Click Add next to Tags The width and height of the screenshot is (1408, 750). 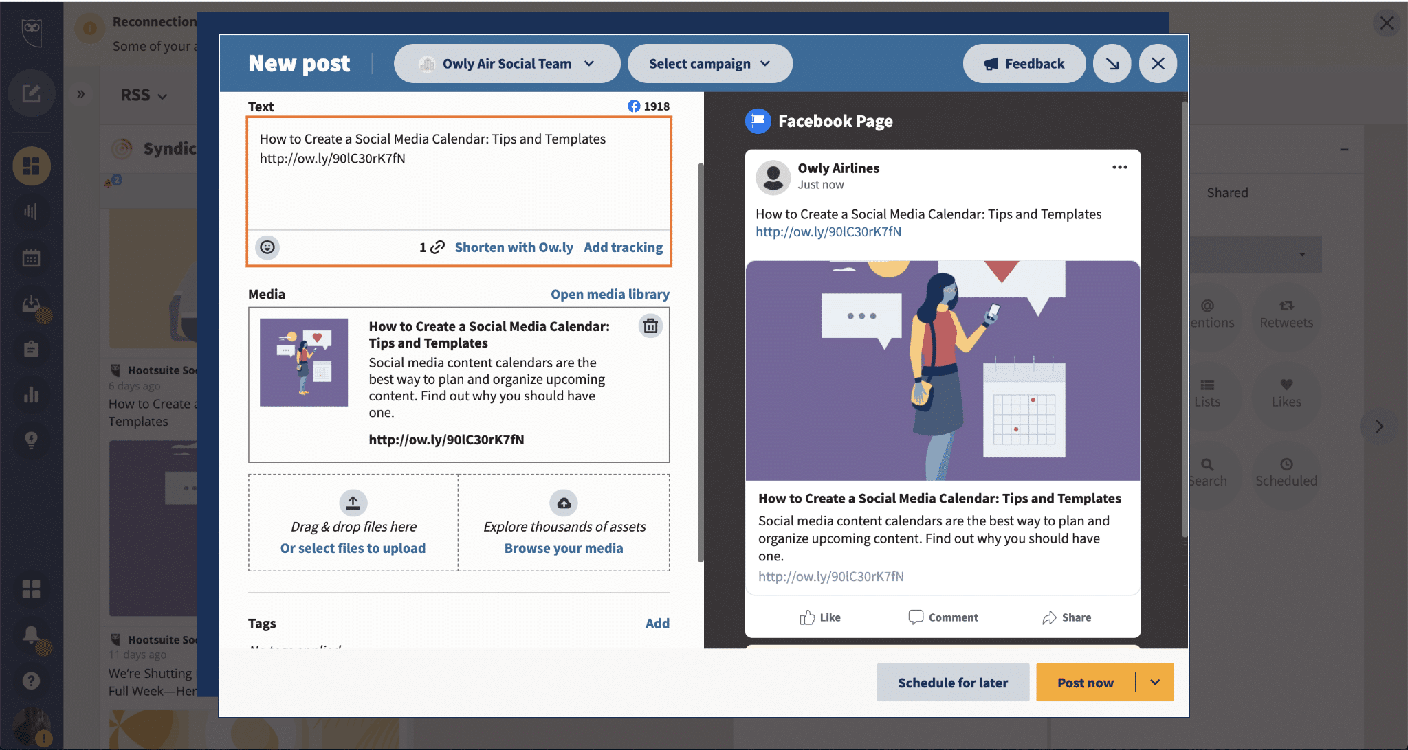point(657,624)
